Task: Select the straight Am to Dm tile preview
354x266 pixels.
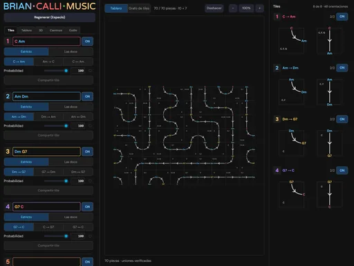Action: tap(330, 92)
